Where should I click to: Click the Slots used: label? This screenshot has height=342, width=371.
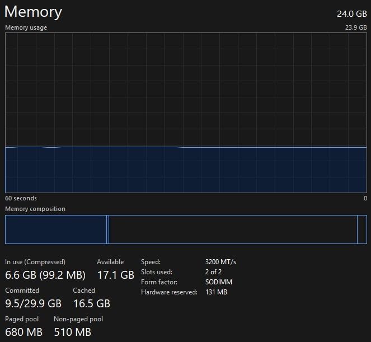point(157,272)
